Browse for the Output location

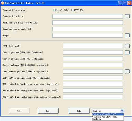[127, 35]
